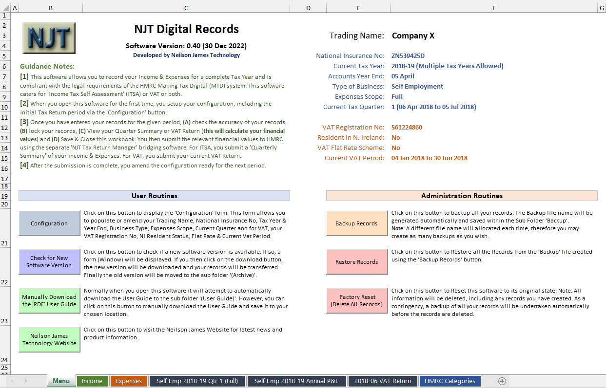This screenshot has width=606, height=388.
Task: Manually Download the PDF User Guide
Action: click(49, 300)
